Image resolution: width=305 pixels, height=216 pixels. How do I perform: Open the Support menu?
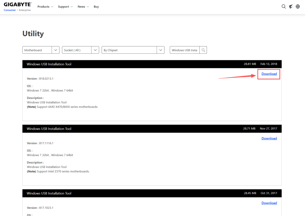point(65,7)
